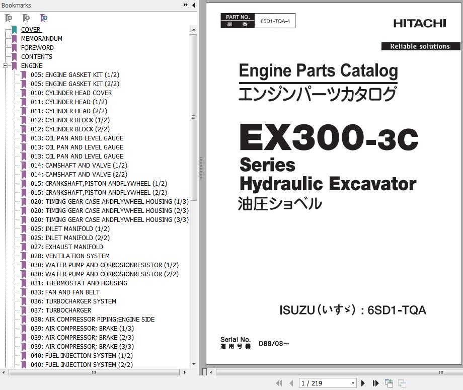Image resolution: width=463 pixels, height=390 pixels.
Task: Click document horizontal scrollbar left arrow
Action: 211,372
